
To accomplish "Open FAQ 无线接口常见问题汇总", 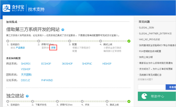I will pyautogui.click(x=150, y=75).
